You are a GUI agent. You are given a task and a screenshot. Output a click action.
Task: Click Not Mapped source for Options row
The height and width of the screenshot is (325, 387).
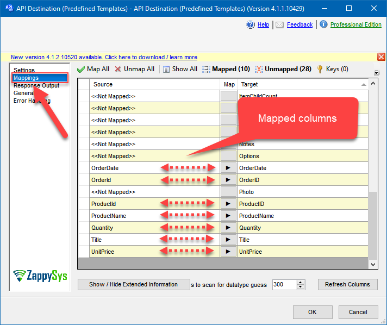tap(154, 156)
